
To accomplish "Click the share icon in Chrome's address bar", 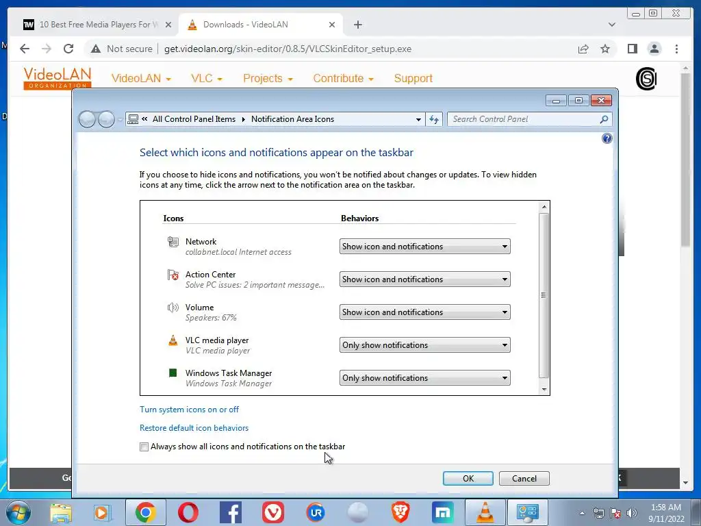I will [583, 49].
